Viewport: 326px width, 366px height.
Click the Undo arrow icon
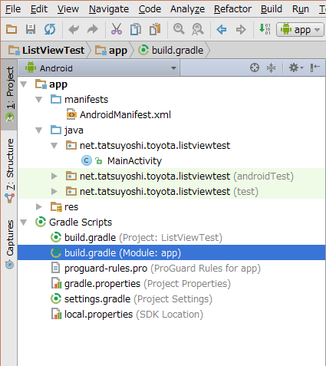[74, 29]
